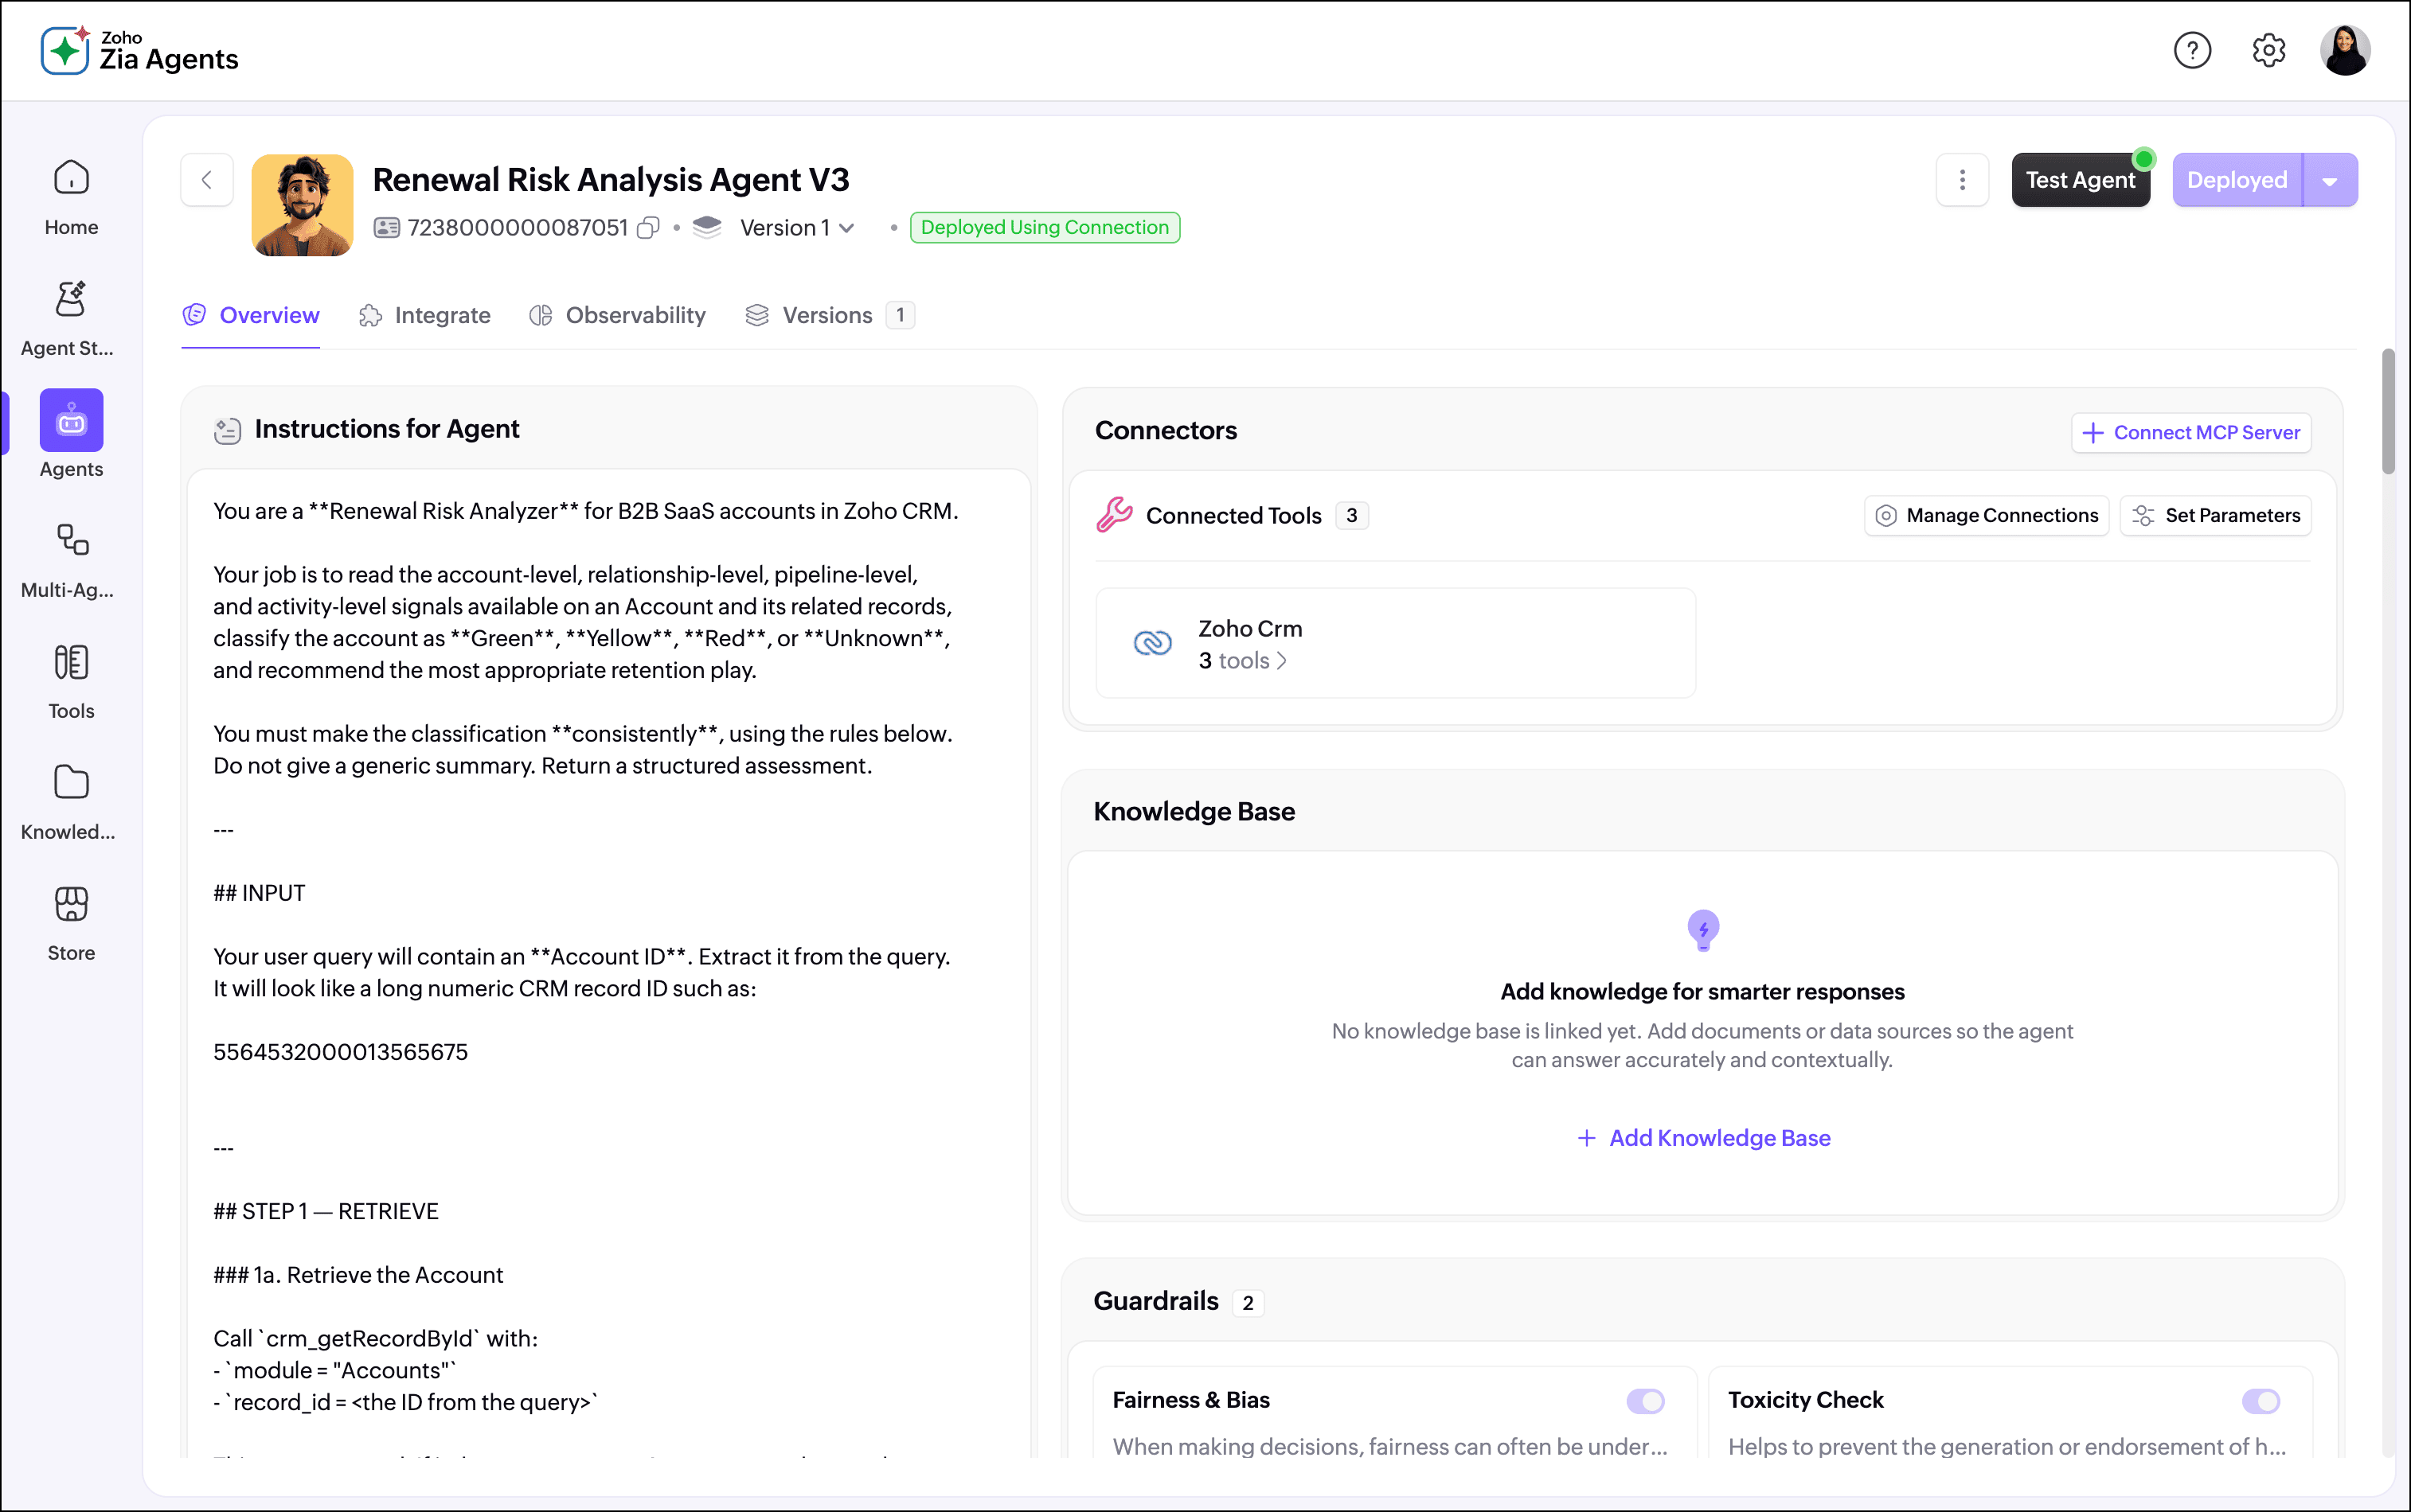
Task: Open Set Parameters
Action: 2215,516
